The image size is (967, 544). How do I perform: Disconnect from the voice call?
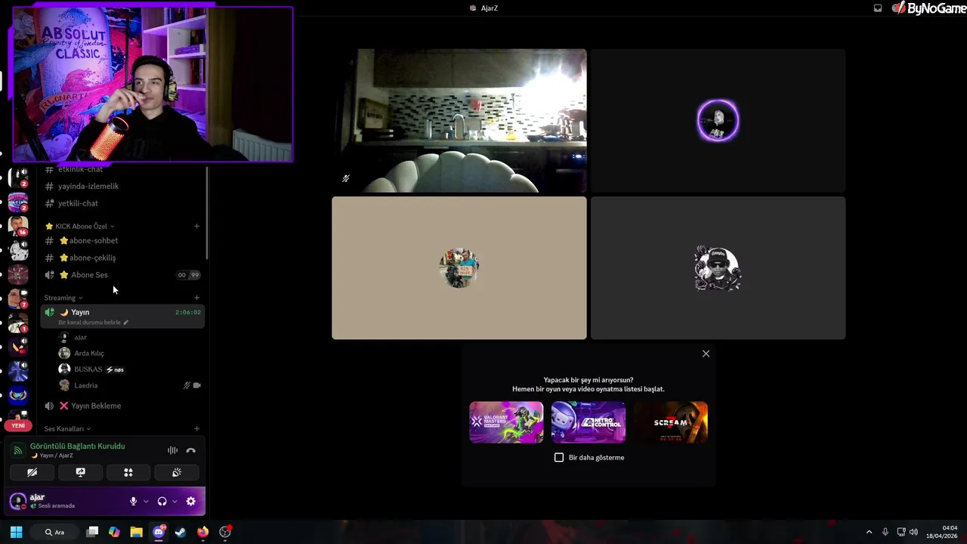coord(190,450)
